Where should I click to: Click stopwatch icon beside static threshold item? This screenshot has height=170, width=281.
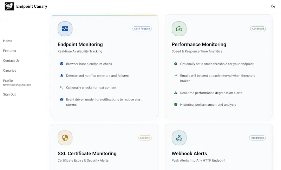(x=176, y=64)
